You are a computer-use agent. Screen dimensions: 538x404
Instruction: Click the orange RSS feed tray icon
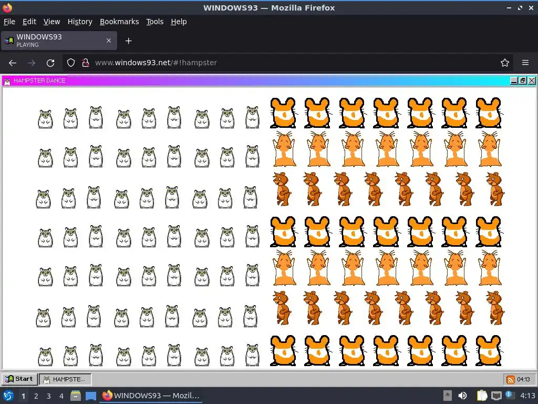point(510,380)
